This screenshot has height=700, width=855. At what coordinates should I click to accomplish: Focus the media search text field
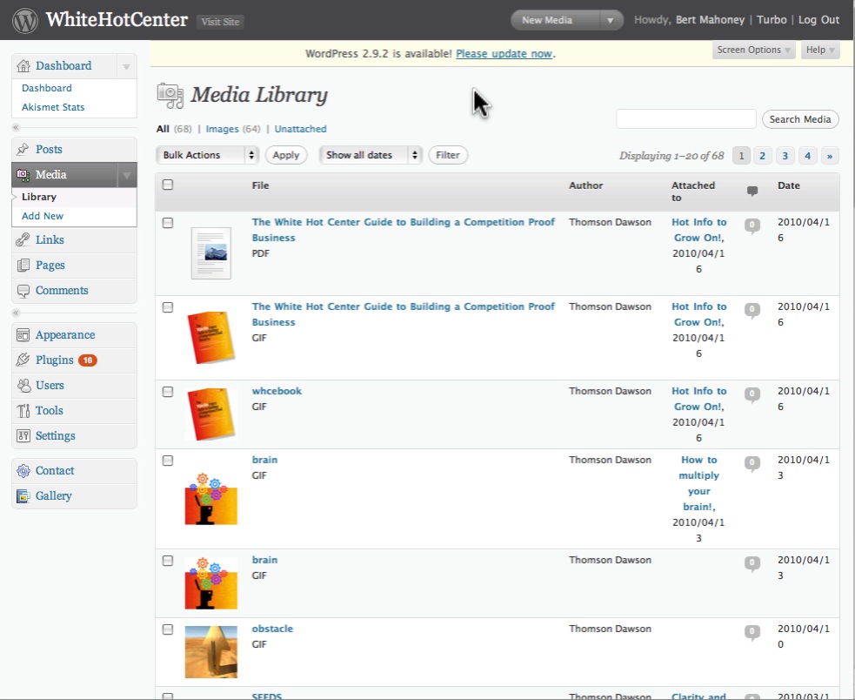[686, 119]
